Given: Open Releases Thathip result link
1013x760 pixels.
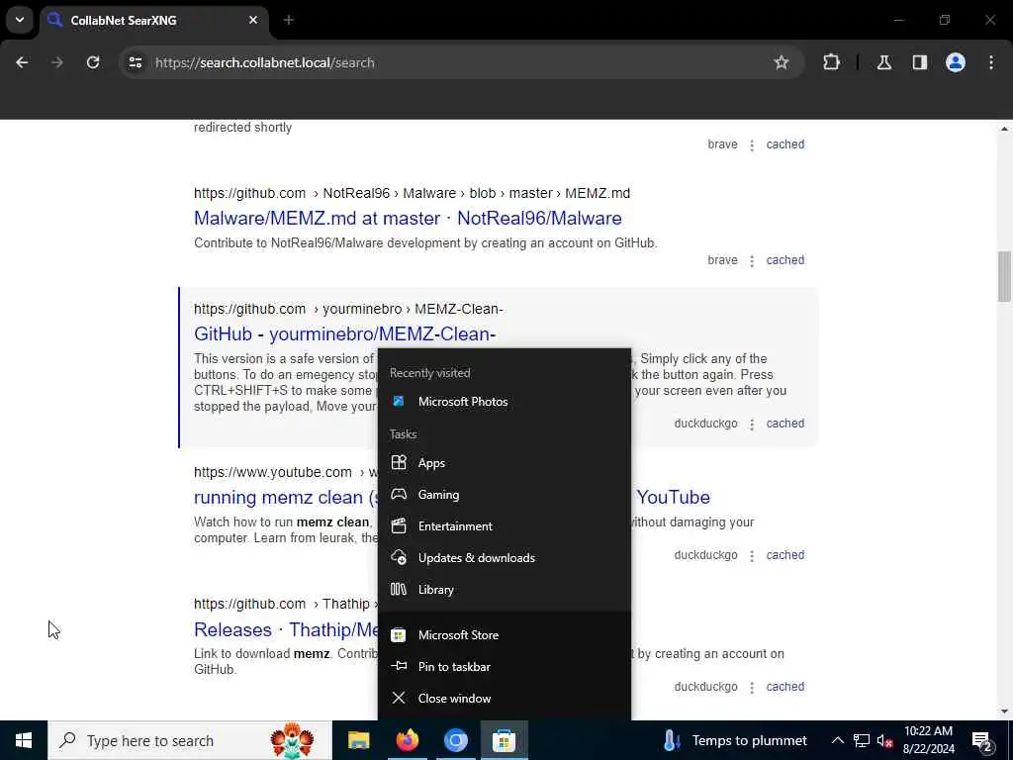Looking at the screenshot, I should click(286, 629).
